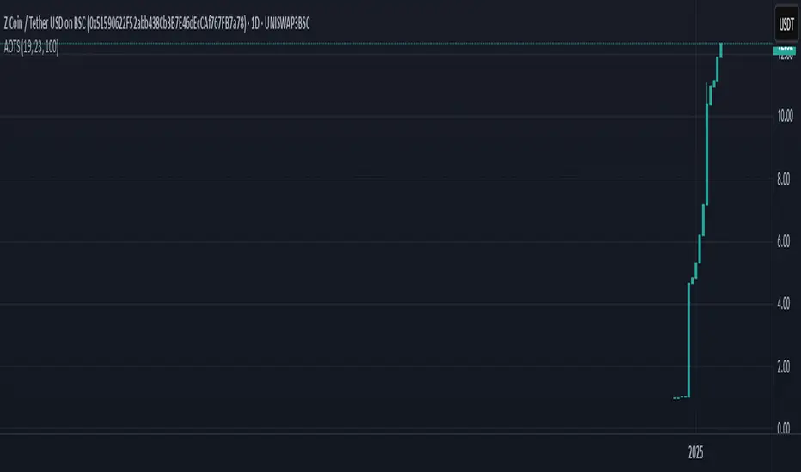Select the teal line's tall spike below 4.00

point(689,343)
